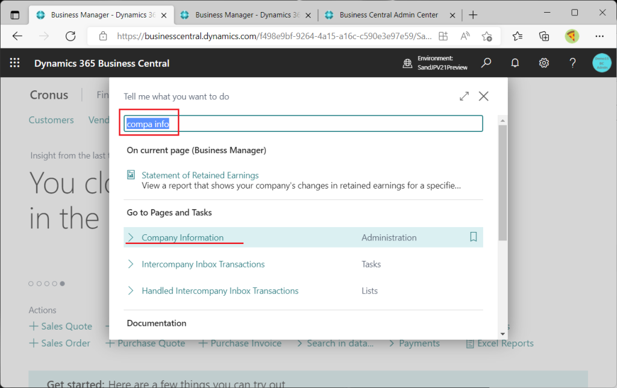Create a new Purchase Quote action

coord(146,343)
